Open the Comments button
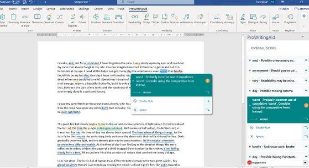This screenshot has width=309, height=168. tap(301, 9)
